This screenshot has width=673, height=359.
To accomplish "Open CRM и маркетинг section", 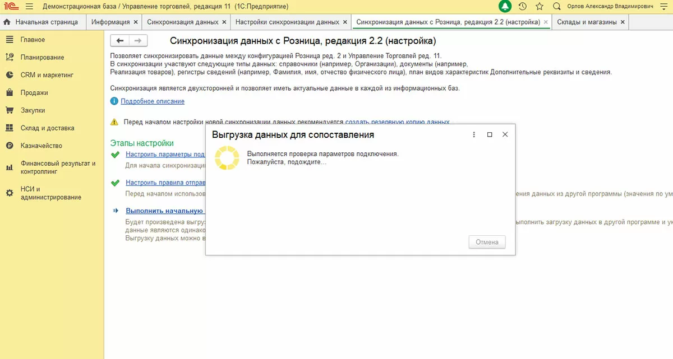I will click(x=52, y=75).
